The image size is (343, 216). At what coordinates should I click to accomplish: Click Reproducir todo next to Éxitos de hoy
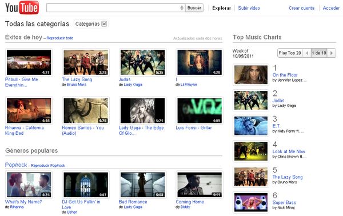(x=59, y=38)
